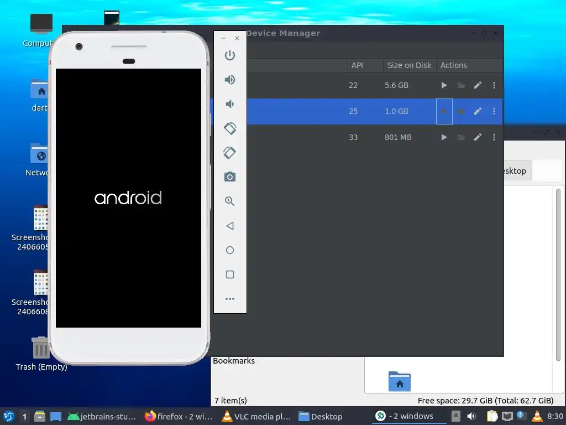Open the volume control in the system tray
The height and width of the screenshot is (425, 566).
pyautogui.click(x=471, y=416)
